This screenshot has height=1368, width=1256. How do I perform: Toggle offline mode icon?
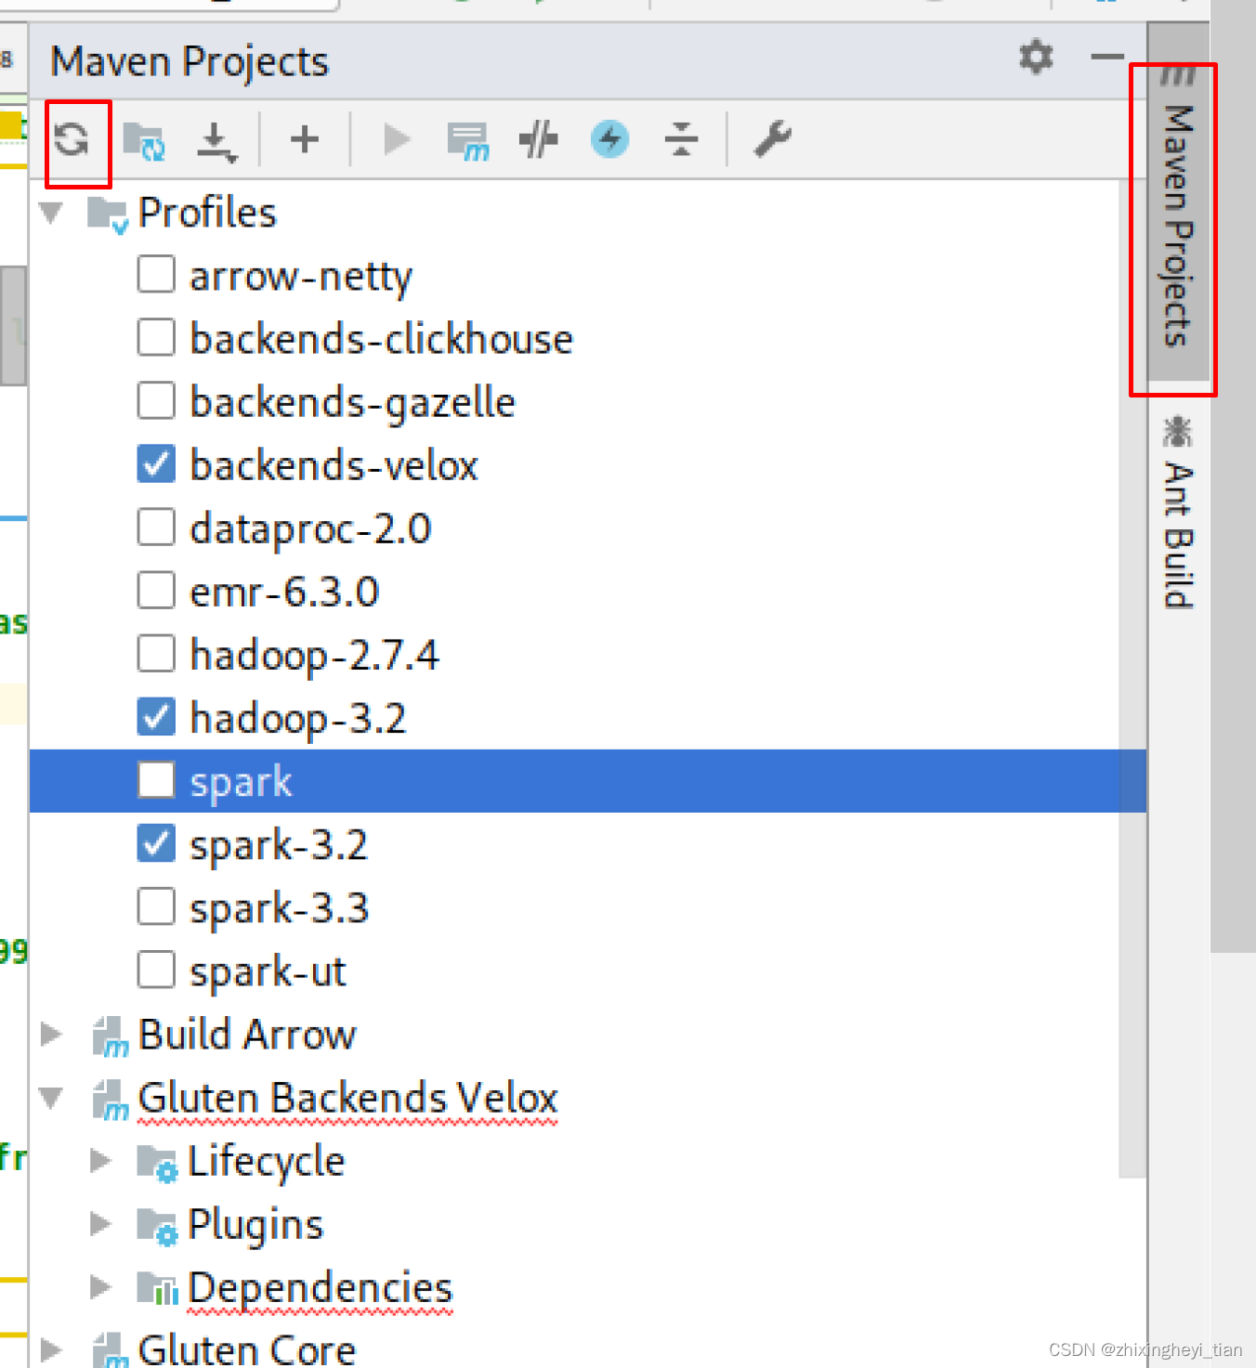[x=539, y=140]
